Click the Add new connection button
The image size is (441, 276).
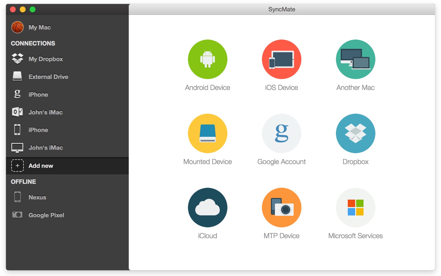41,166
